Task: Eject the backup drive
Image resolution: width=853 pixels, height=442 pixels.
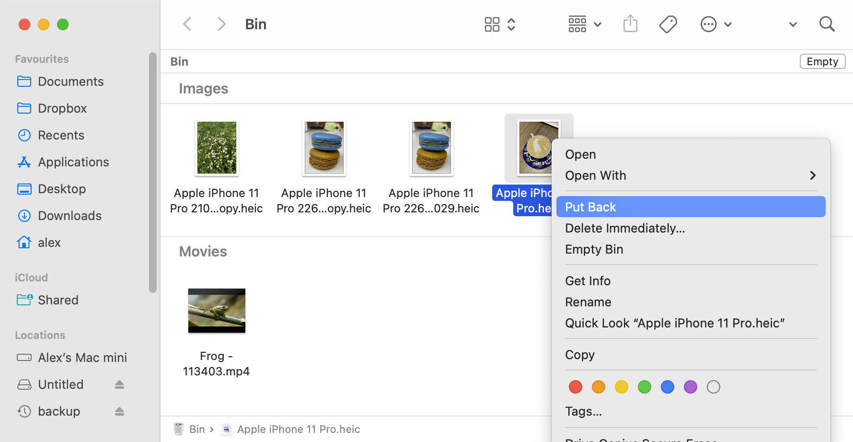Action: coord(119,411)
